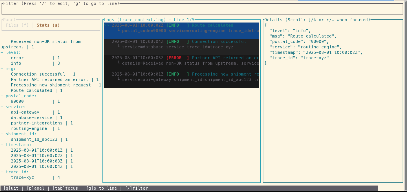Click the 'error' level stat row

pos(35,58)
